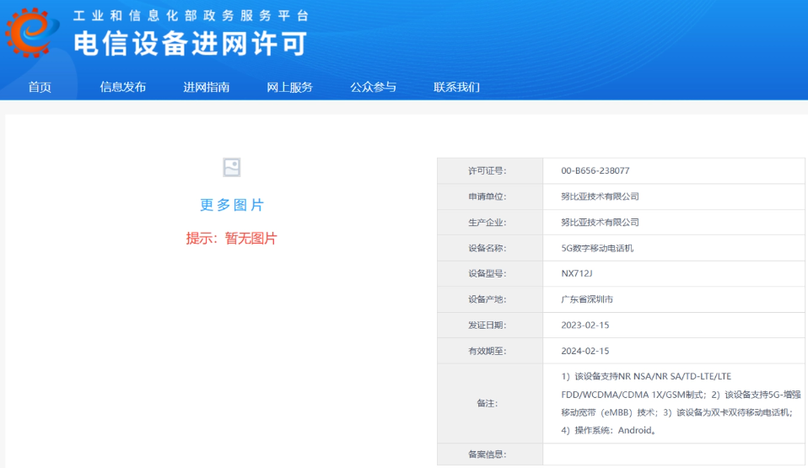Click the red notice 提示：暂无图片
This screenshot has height=468, width=808.
click(231, 238)
